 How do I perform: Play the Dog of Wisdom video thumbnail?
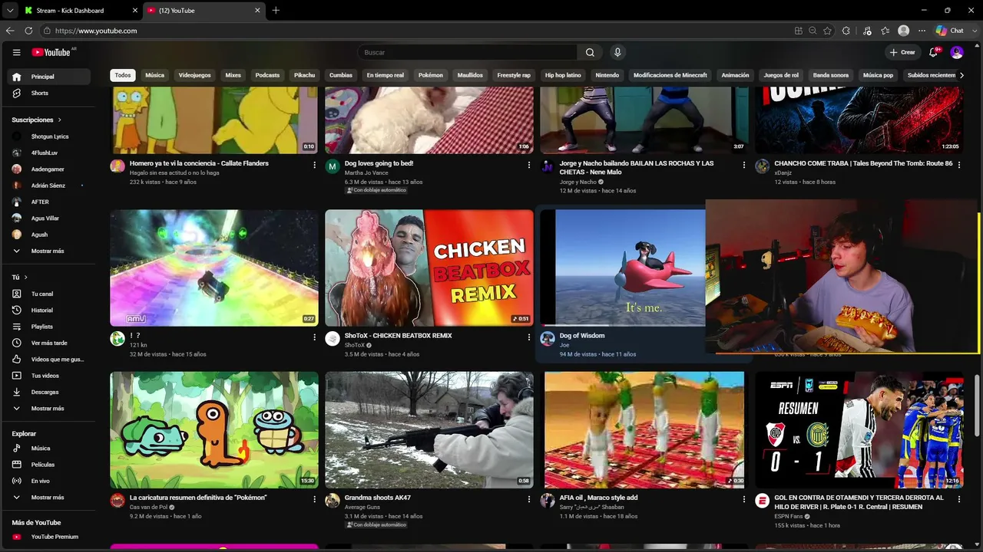coord(622,268)
